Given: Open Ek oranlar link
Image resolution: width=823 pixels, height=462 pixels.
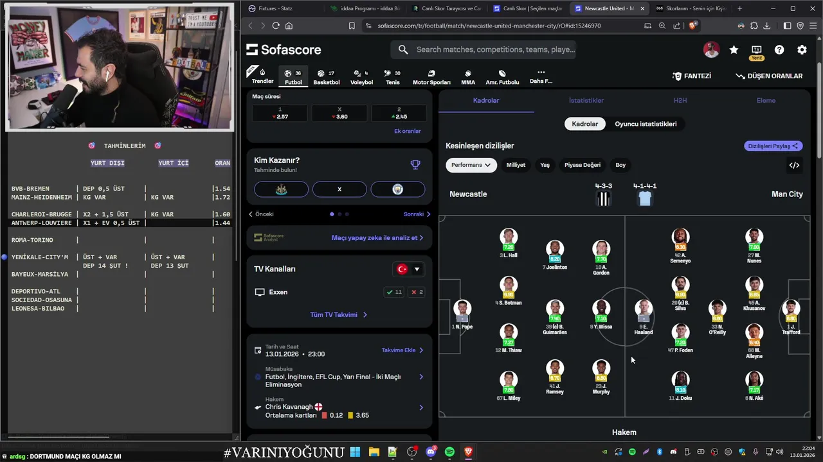Looking at the screenshot, I should pyautogui.click(x=408, y=131).
